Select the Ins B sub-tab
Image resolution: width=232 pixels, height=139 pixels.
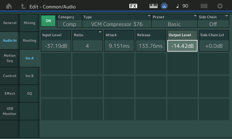pyautogui.click(x=29, y=76)
